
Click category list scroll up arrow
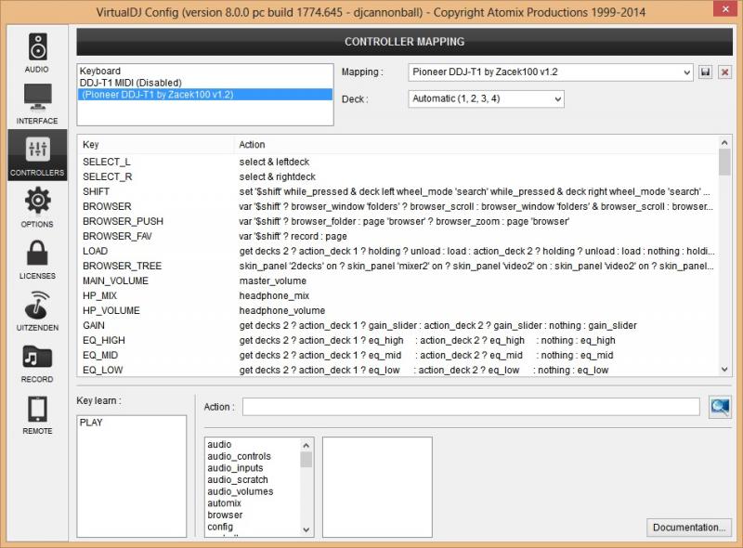(x=306, y=445)
